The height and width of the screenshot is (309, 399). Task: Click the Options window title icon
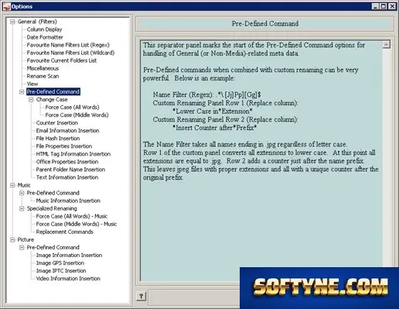(6, 6)
